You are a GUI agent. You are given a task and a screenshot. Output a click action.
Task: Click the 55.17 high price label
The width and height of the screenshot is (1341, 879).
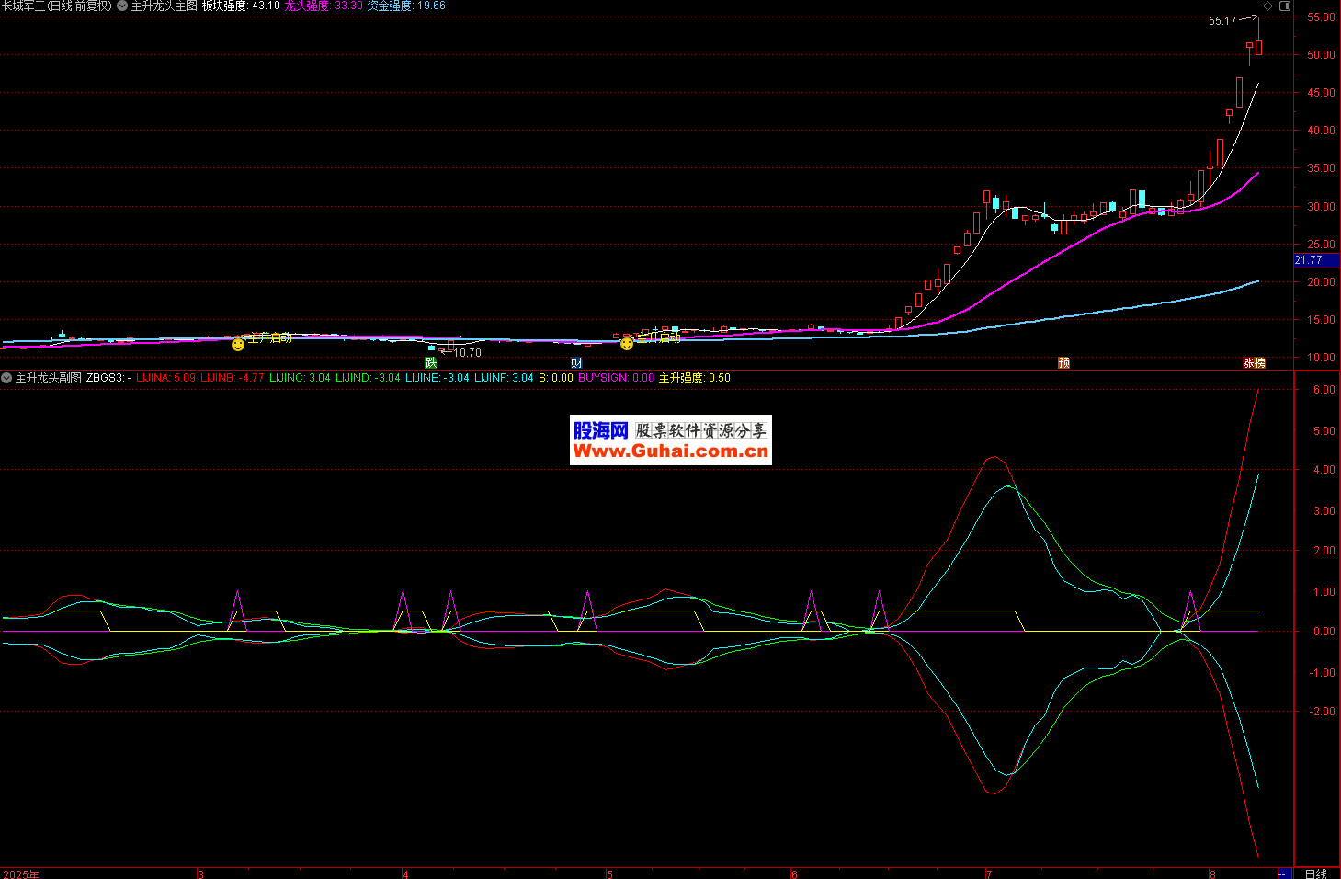[1222, 21]
